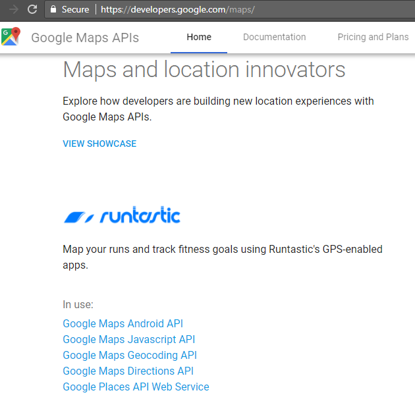Open the Home tab
This screenshot has height=403, width=415.
tap(199, 37)
